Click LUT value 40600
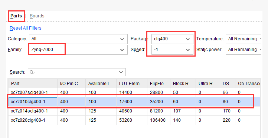268x138 pixels. point(125,111)
